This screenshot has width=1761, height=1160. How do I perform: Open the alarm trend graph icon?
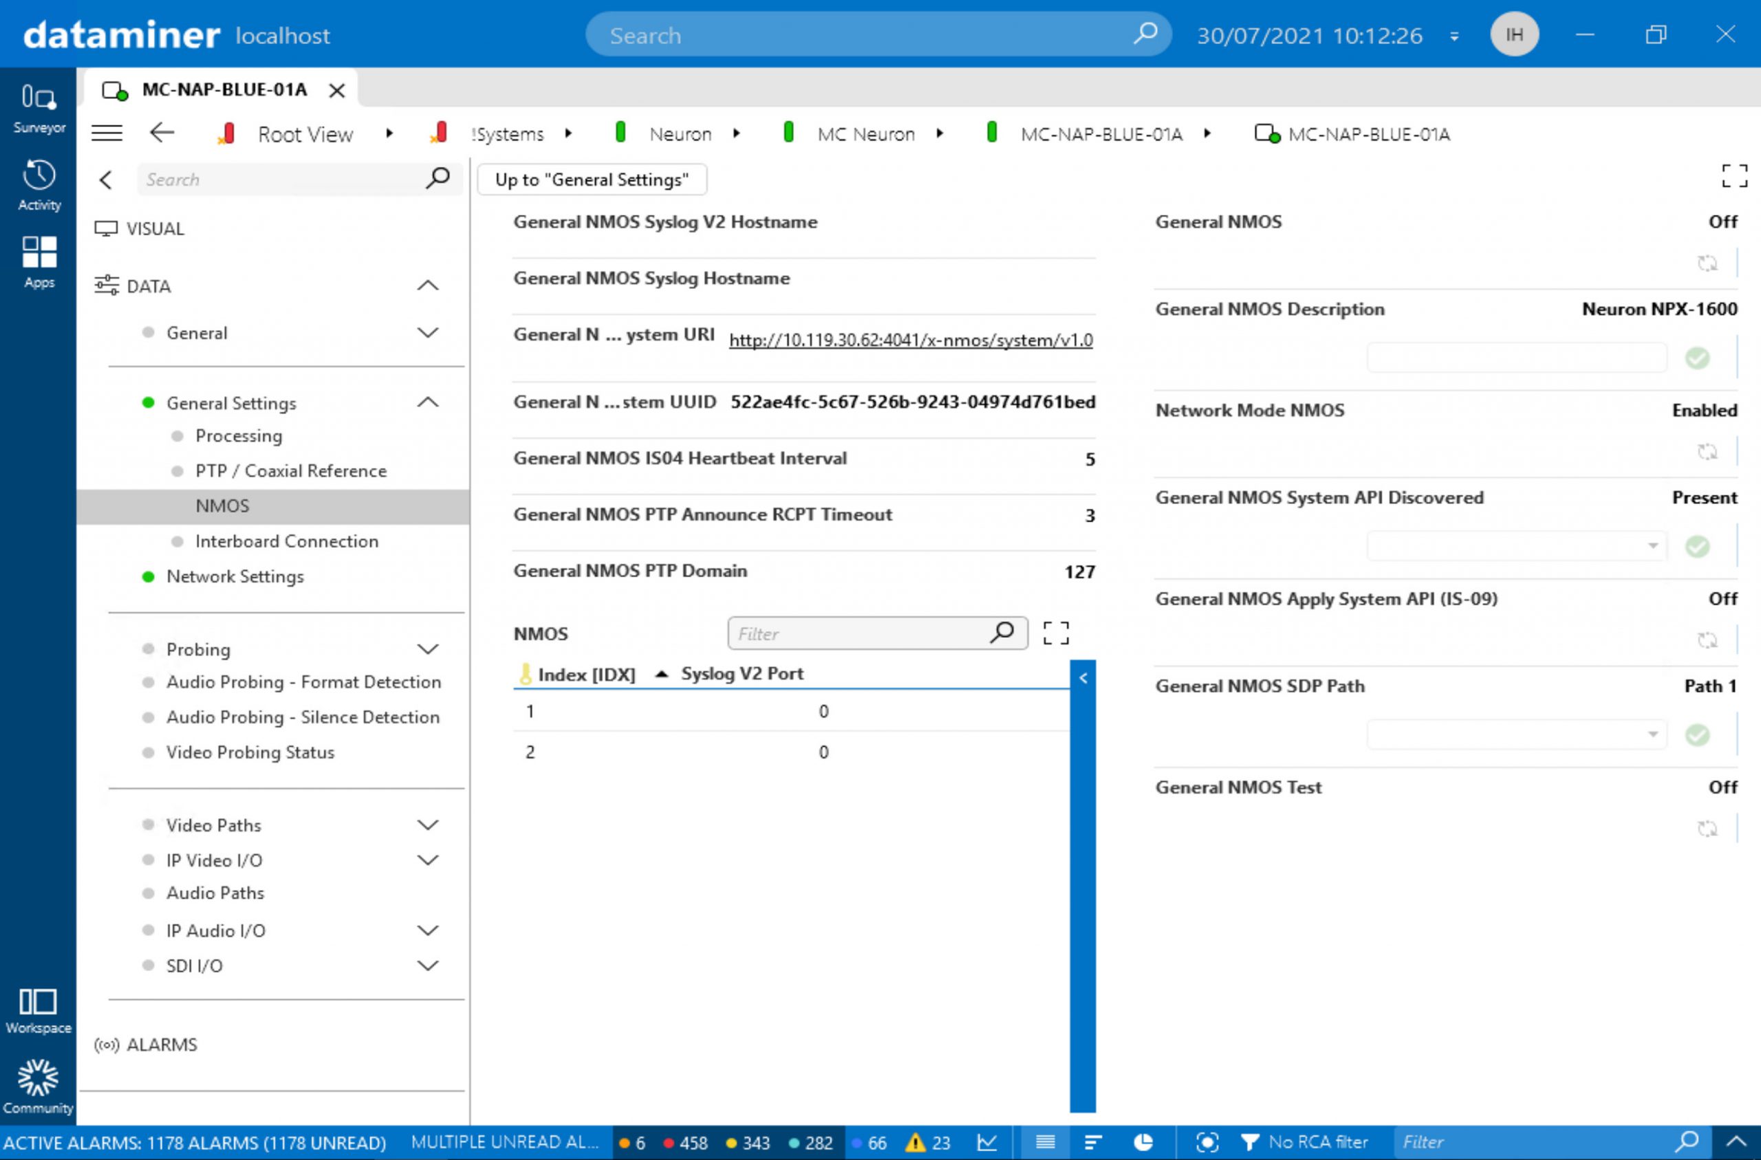986,1143
